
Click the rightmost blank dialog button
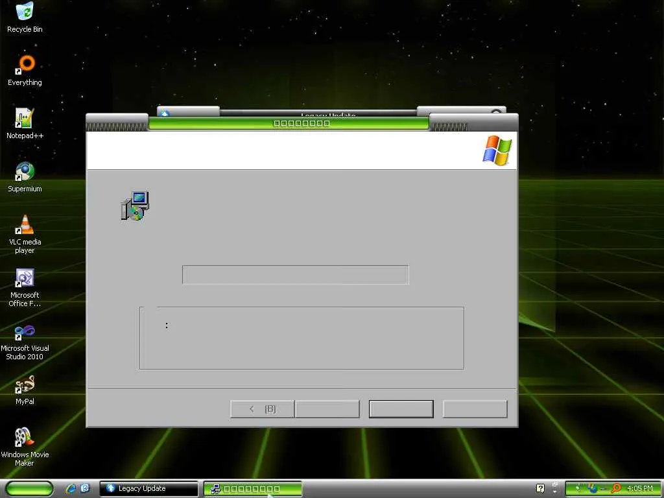pyautogui.click(x=475, y=409)
